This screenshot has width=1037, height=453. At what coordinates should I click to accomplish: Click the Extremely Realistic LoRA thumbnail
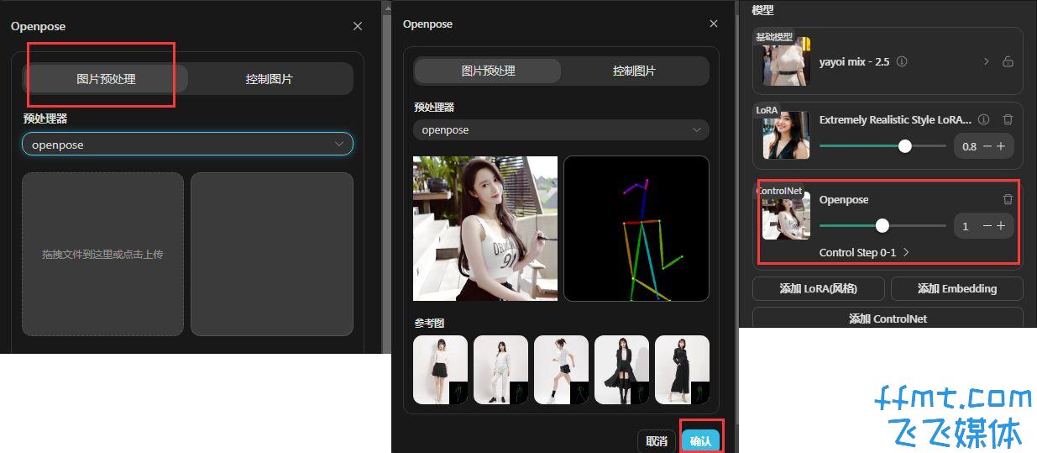(786, 135)
